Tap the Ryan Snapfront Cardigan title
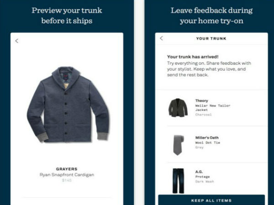Screen dimensions: 274x205 pos(67,174)
